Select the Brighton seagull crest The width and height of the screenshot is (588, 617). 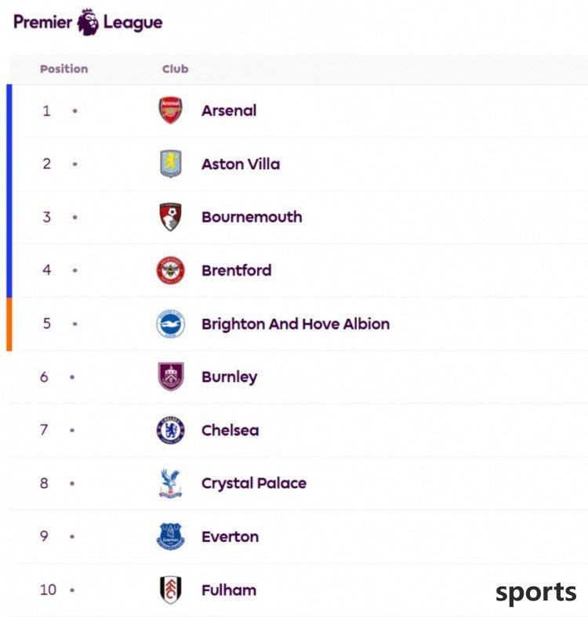point(170,324)
